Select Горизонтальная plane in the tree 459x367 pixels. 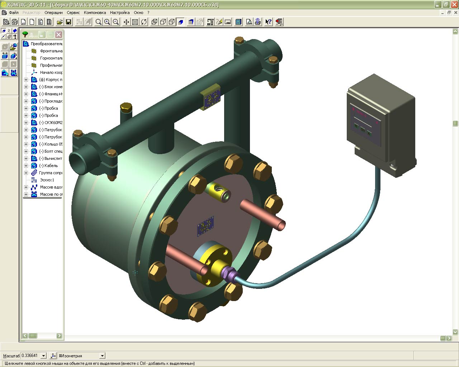pyautogui.click(x=51, y=58)
